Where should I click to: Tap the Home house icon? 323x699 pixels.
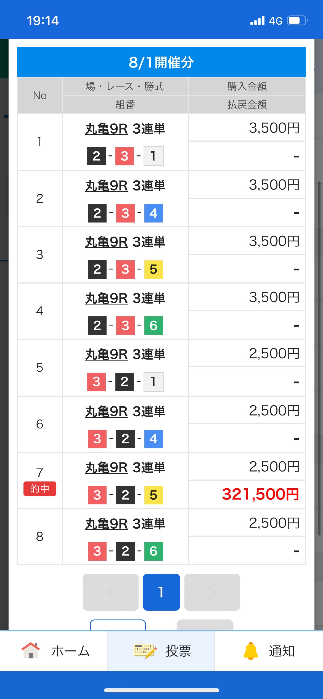pos(30,650)
